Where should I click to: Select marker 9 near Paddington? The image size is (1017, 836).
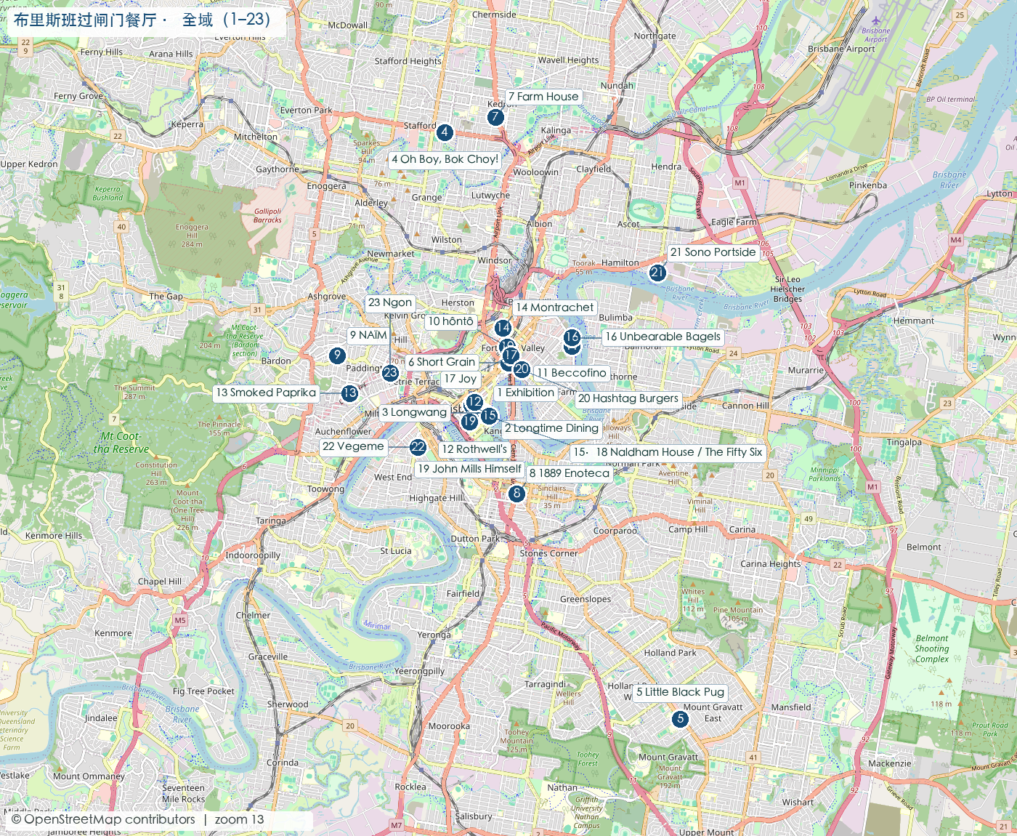coord(336,355)
